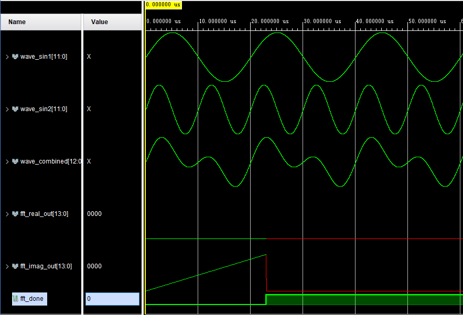The height and width of the screenshot is (315, 463).
Task: Click the wave_sin1 bus signal icon
Action: (15, 57)
